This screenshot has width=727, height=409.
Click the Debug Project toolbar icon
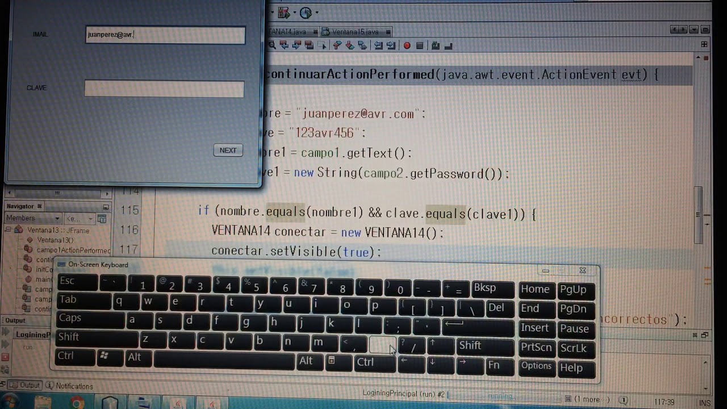[284, 12]
